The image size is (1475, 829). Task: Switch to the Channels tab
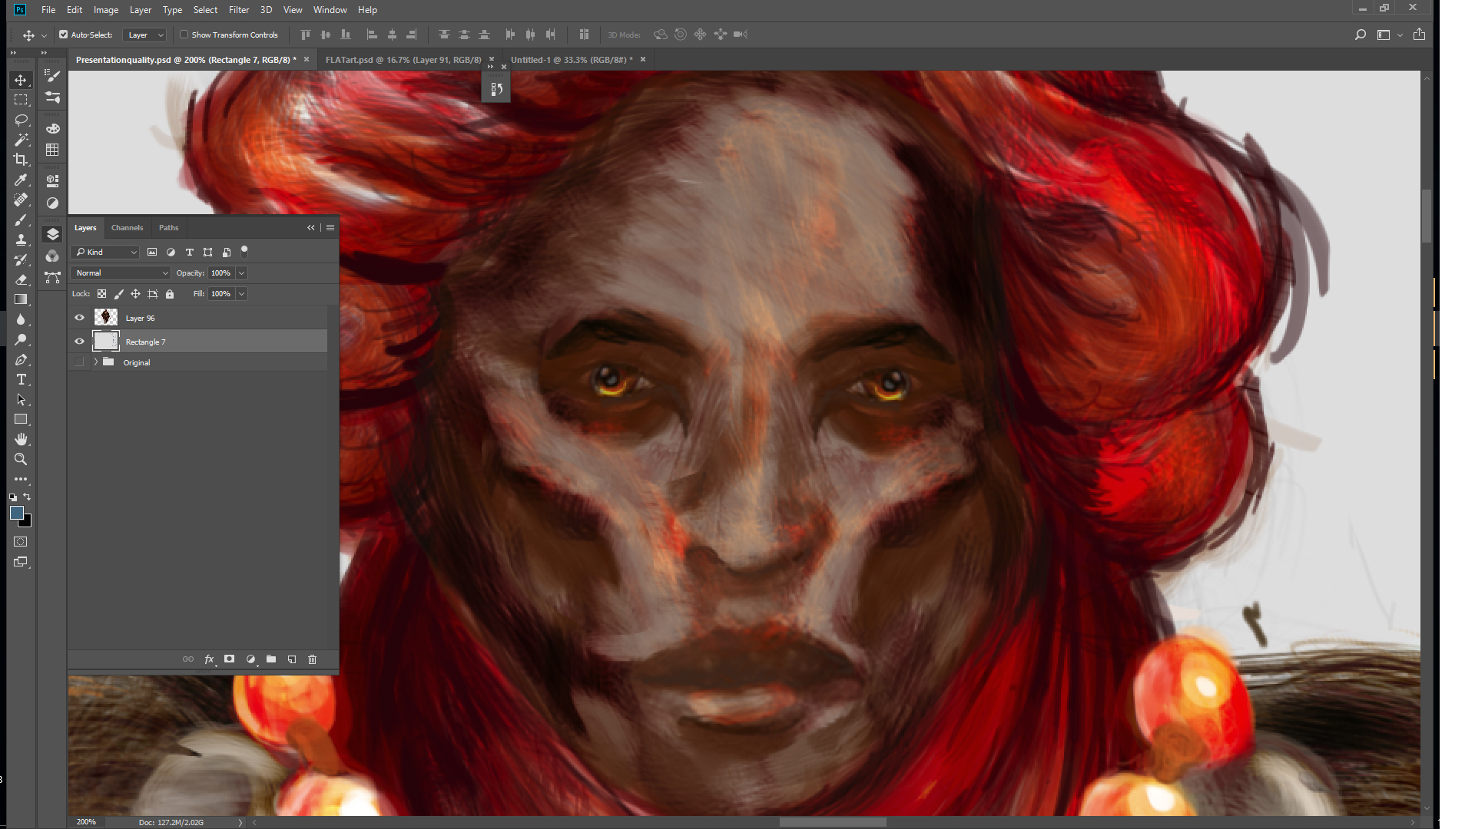127,228
